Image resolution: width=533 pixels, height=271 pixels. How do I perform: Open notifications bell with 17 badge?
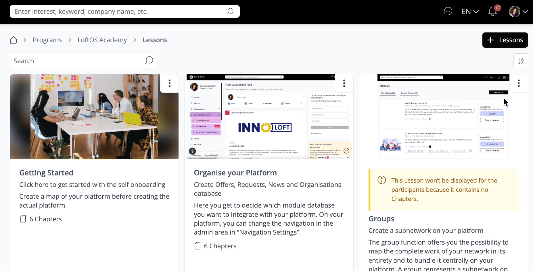[x=493, y=11]
